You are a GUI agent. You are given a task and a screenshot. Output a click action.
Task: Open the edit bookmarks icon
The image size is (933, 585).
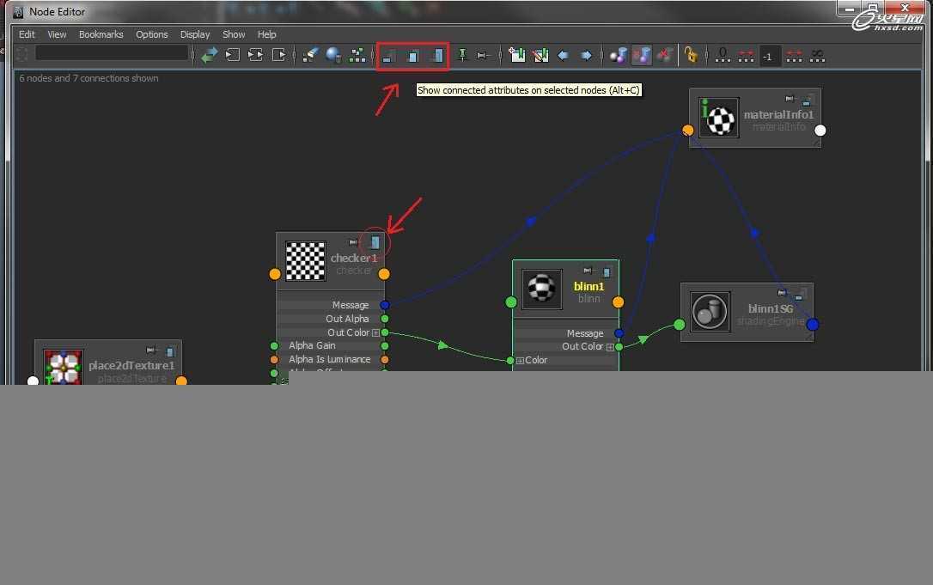[540, 55]
